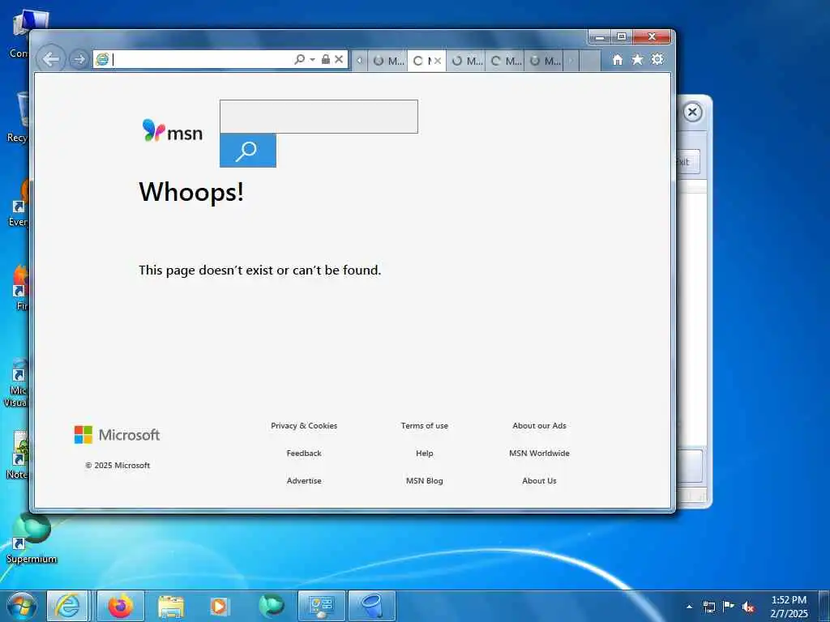Screen dimensions: 830x622
Task: Click the Supermium taskbar icon
Action: pos(272,606)
